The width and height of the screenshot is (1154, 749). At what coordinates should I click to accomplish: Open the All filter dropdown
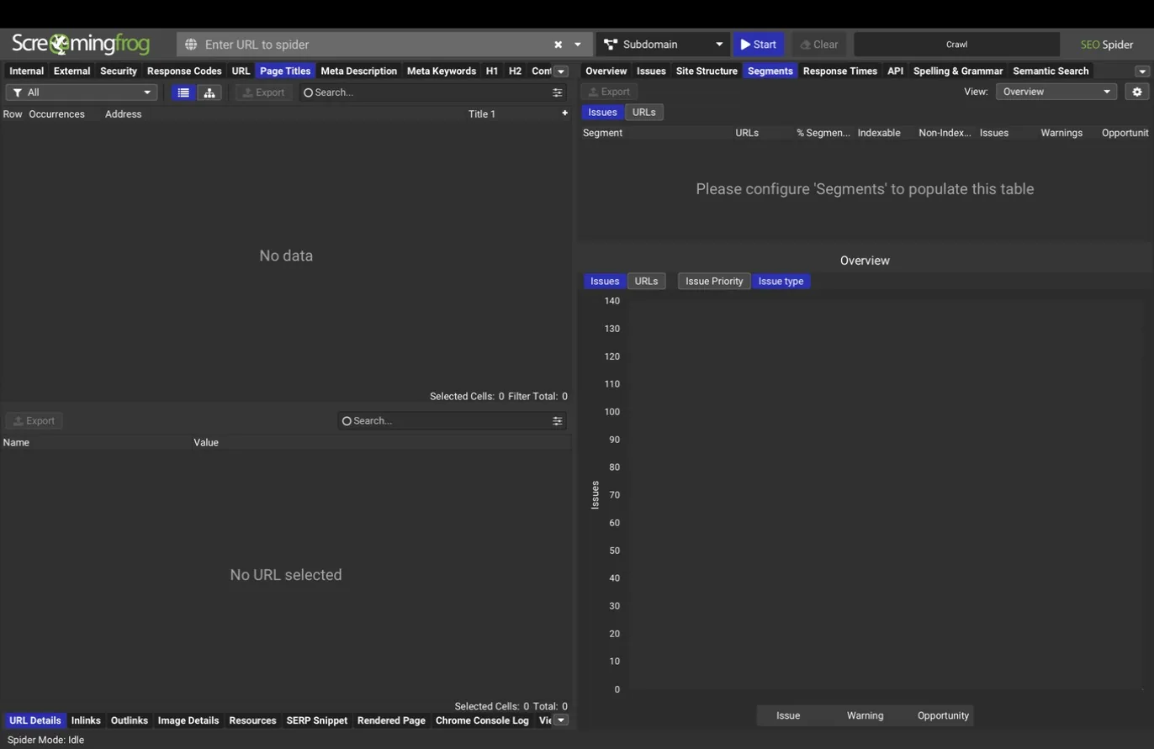point(82,92)
